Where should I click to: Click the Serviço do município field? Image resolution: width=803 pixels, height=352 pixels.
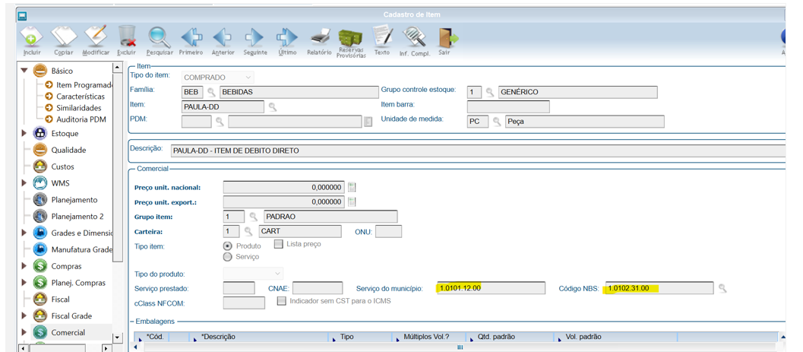492,288
